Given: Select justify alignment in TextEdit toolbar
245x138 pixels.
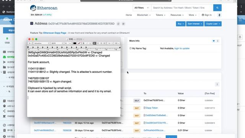Looking at the screenshot, I should point(105,43).
